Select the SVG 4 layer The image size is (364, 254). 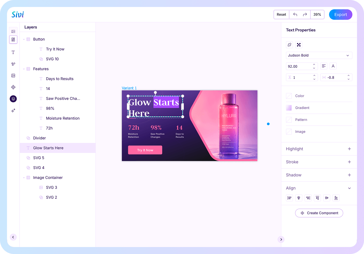pyautogui.click(x=58, y=168)
